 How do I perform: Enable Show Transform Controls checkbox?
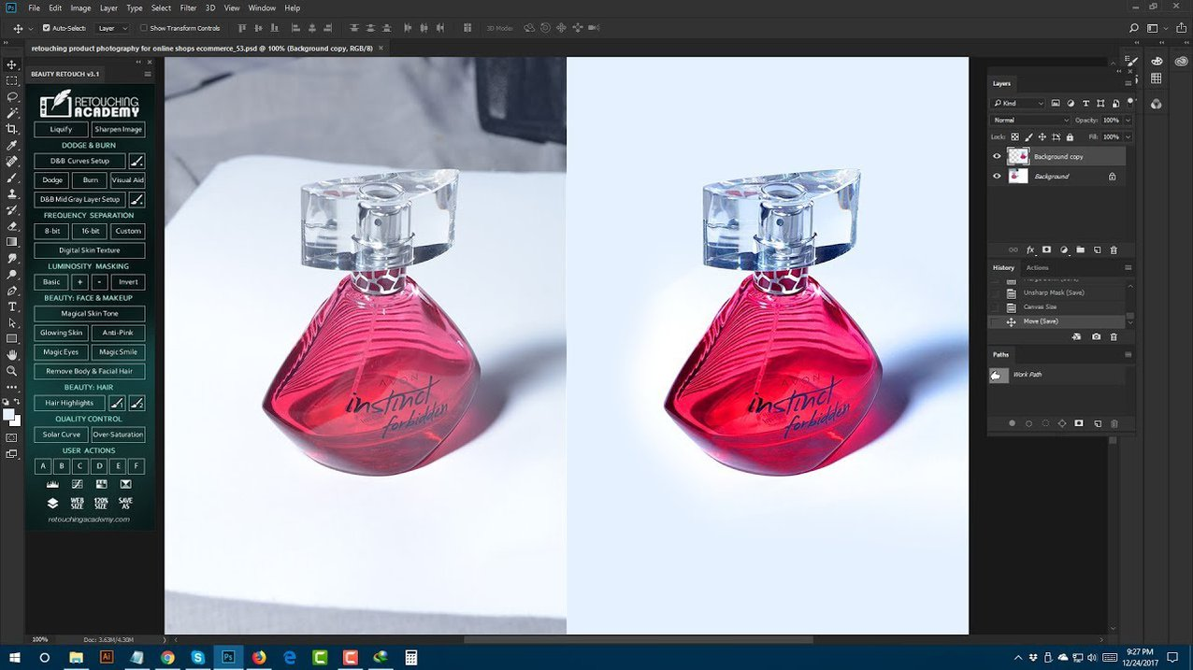click(144, 28)
